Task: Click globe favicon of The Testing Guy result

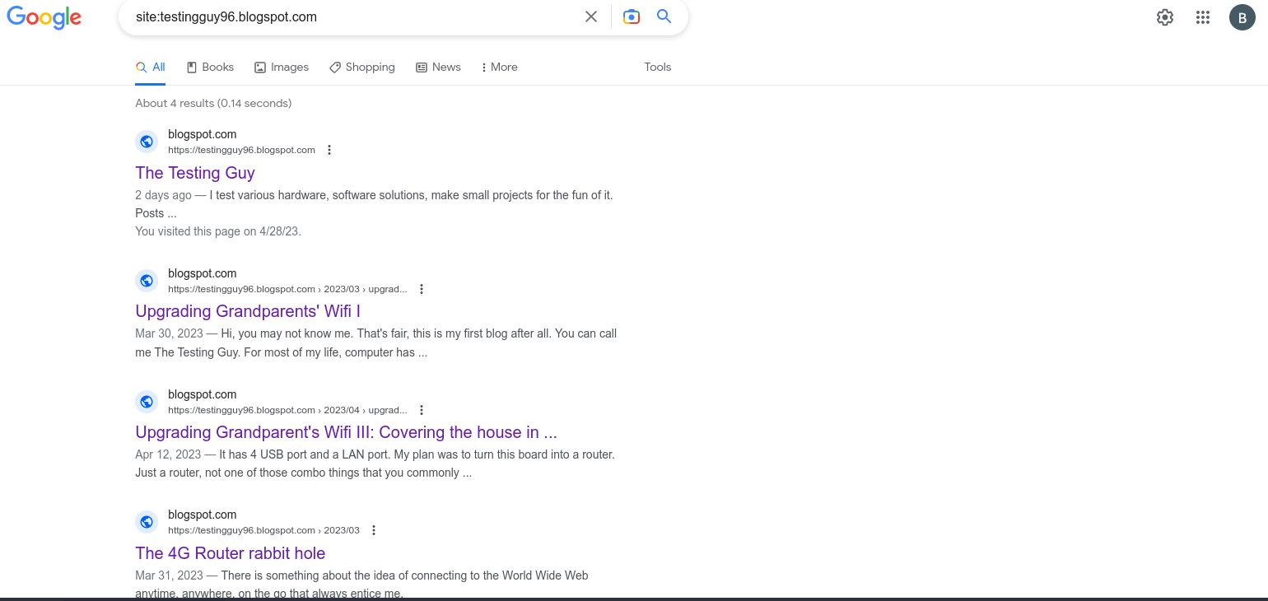Action: click(147, 142)
